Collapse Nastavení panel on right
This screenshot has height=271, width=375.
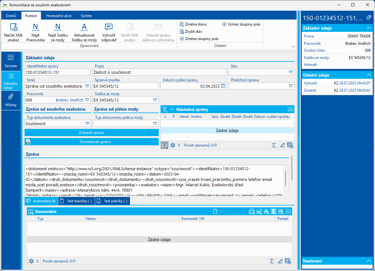pos(369,261)
